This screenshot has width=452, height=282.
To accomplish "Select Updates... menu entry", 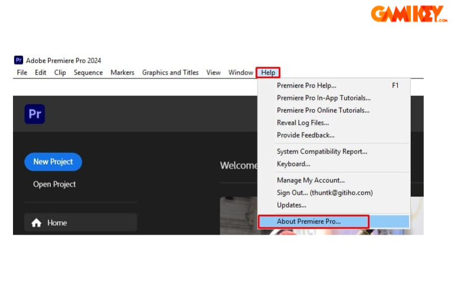I will (x=333, y=205).
